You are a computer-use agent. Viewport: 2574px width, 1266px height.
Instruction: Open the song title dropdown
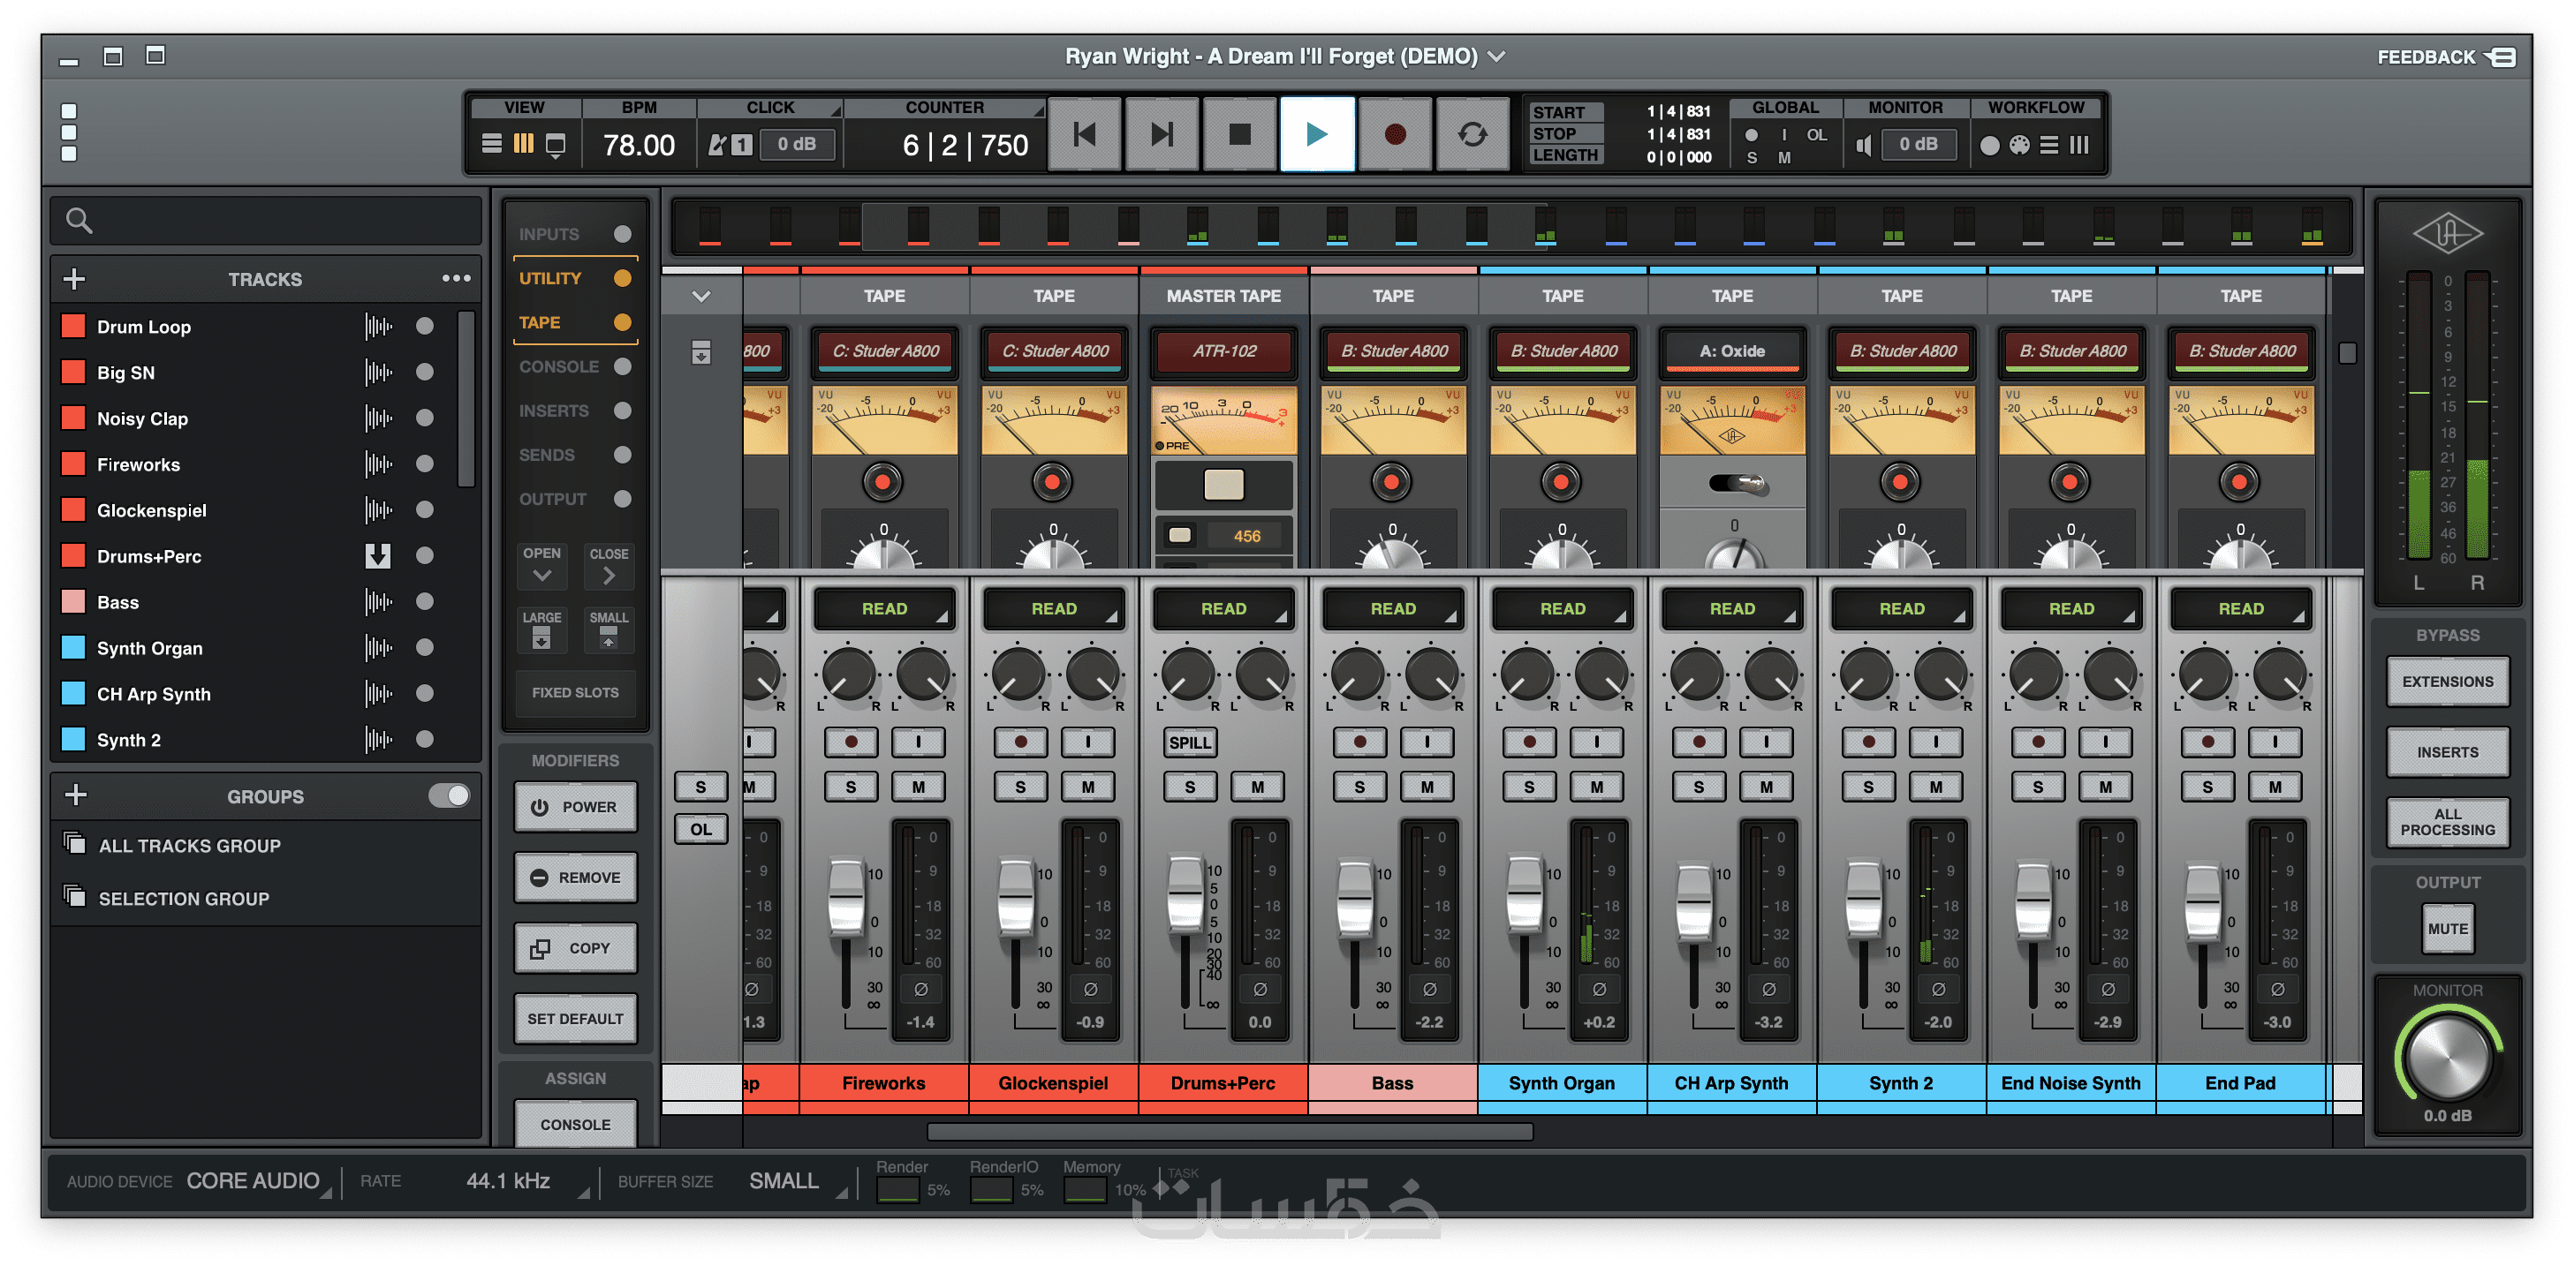point(1495,57)
